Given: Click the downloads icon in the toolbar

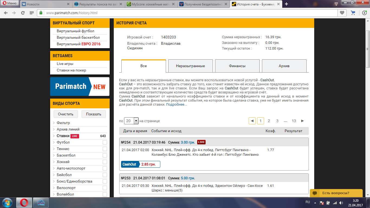Looking at the screenshot, I should pos(365,13).
